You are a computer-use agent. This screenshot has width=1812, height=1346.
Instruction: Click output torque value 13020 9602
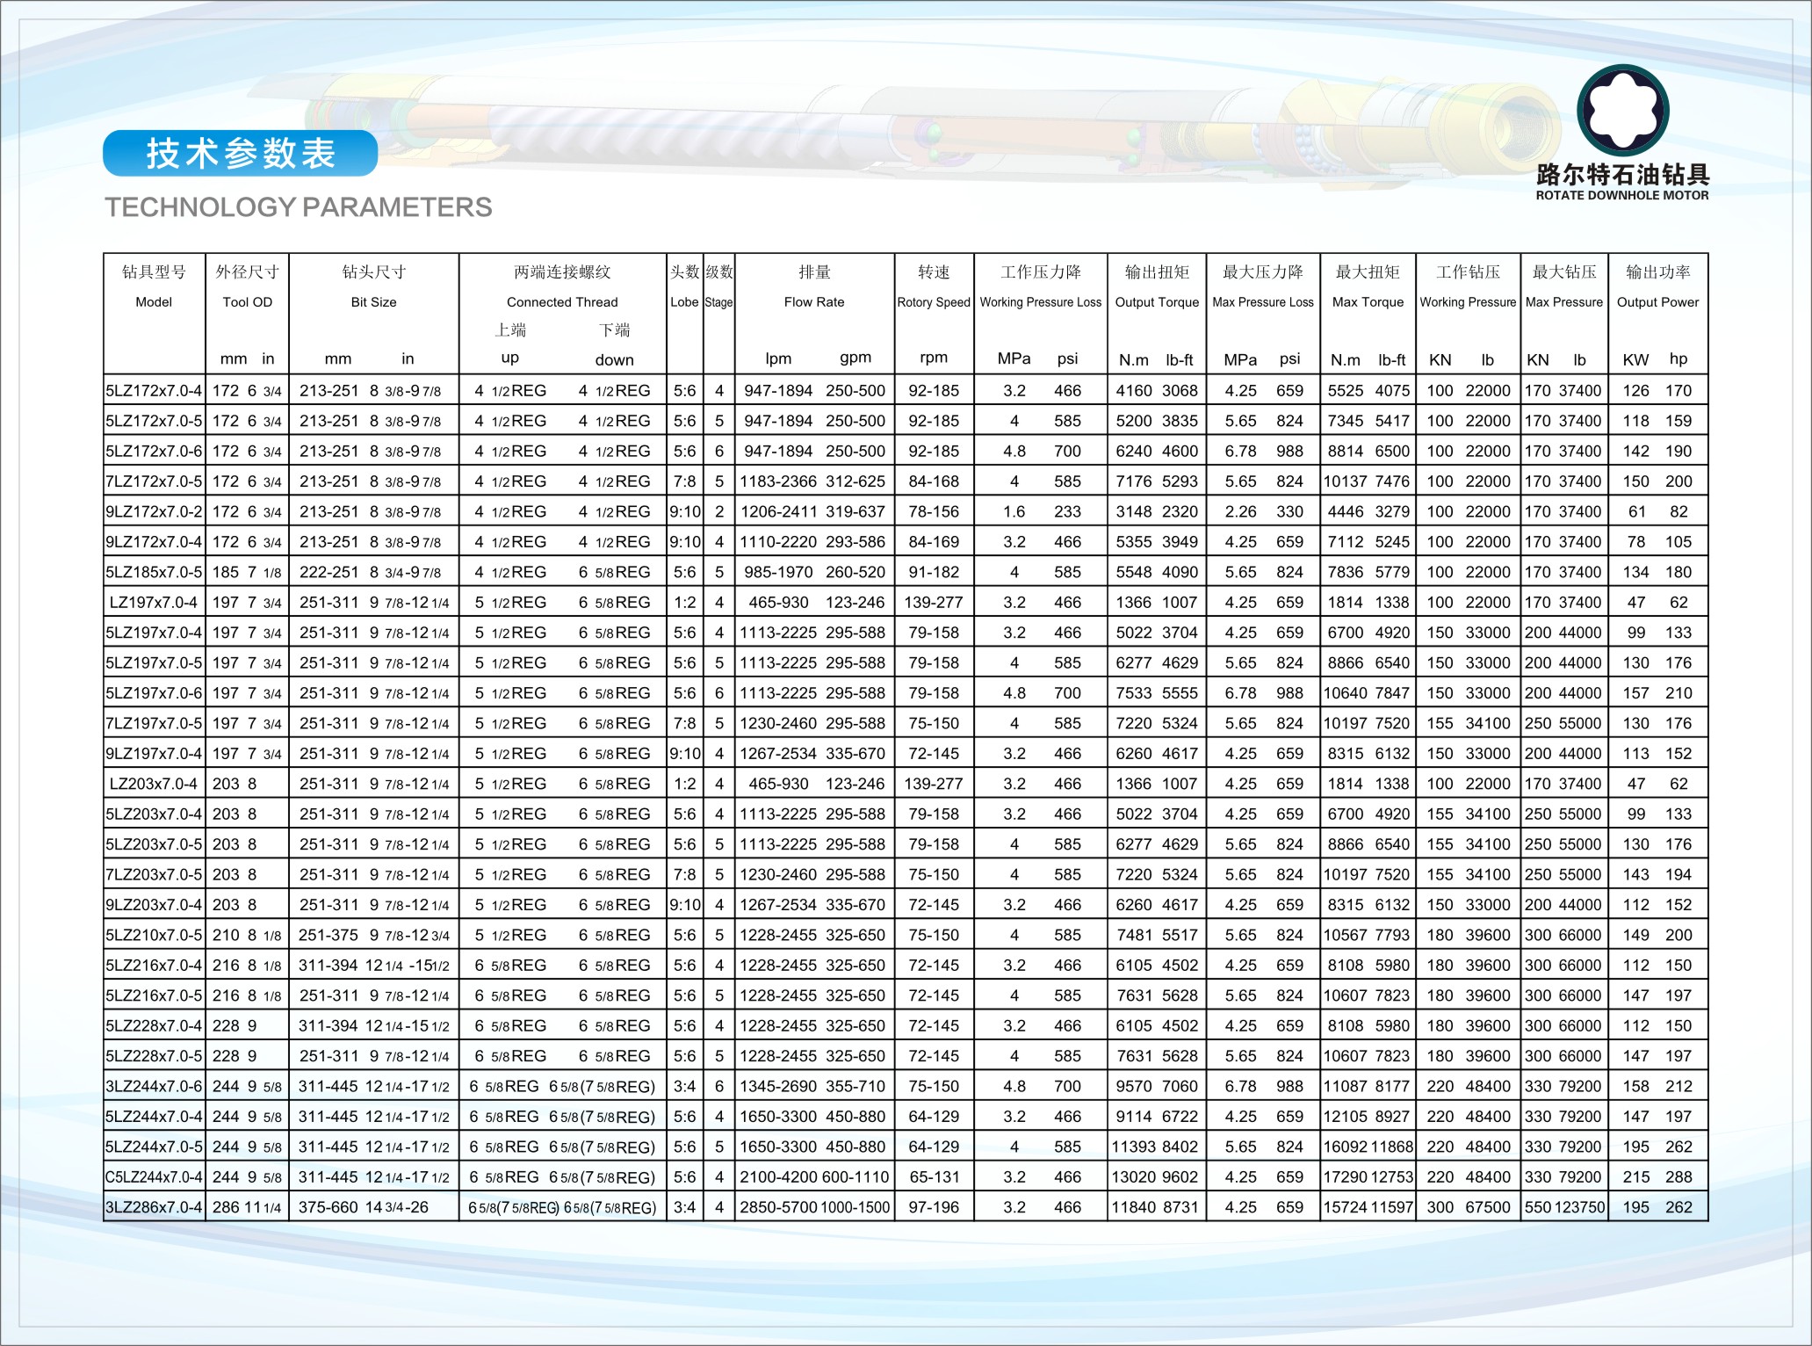click(1155, 1177)
